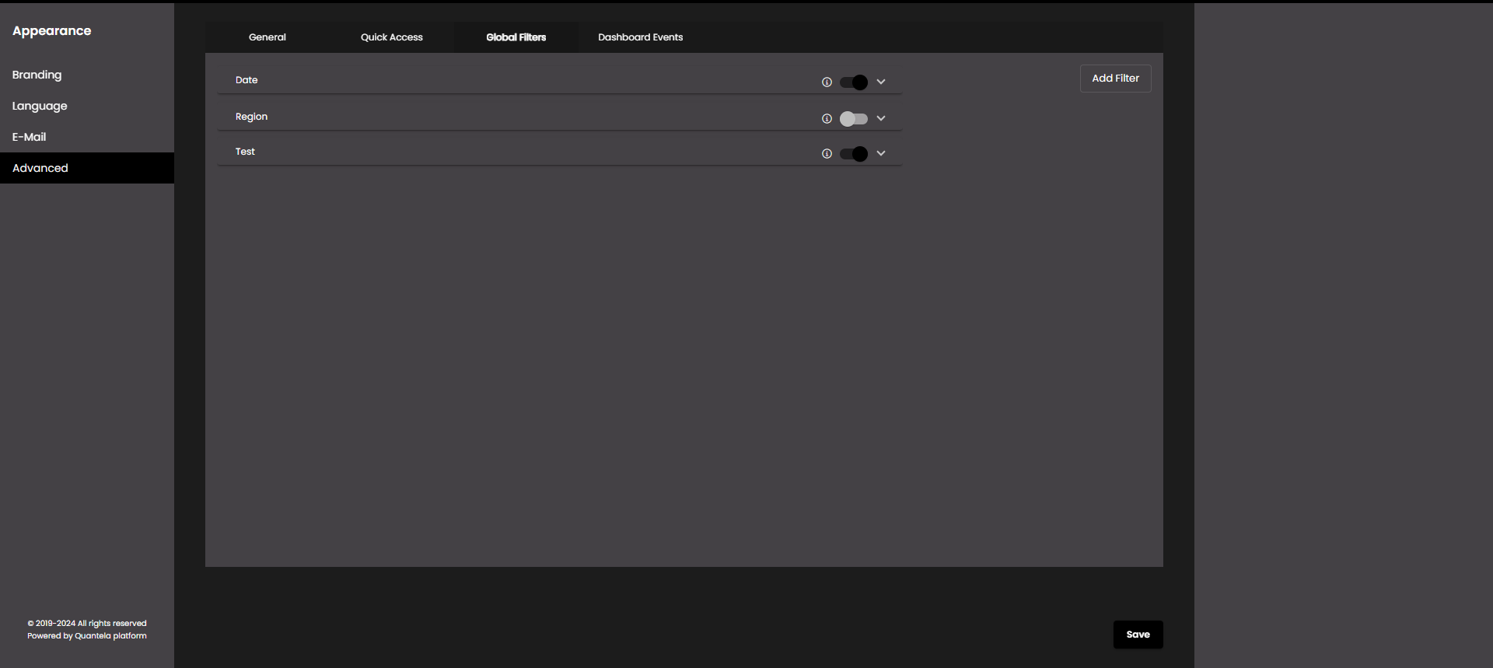This screenshot has height=668, width=1493.
Task: Click the Powered by Quantela platform text
Action: pos(87,636)
